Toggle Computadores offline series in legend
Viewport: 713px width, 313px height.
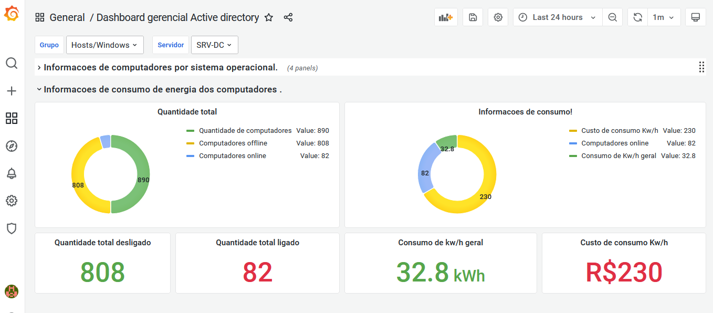(233, 143)
